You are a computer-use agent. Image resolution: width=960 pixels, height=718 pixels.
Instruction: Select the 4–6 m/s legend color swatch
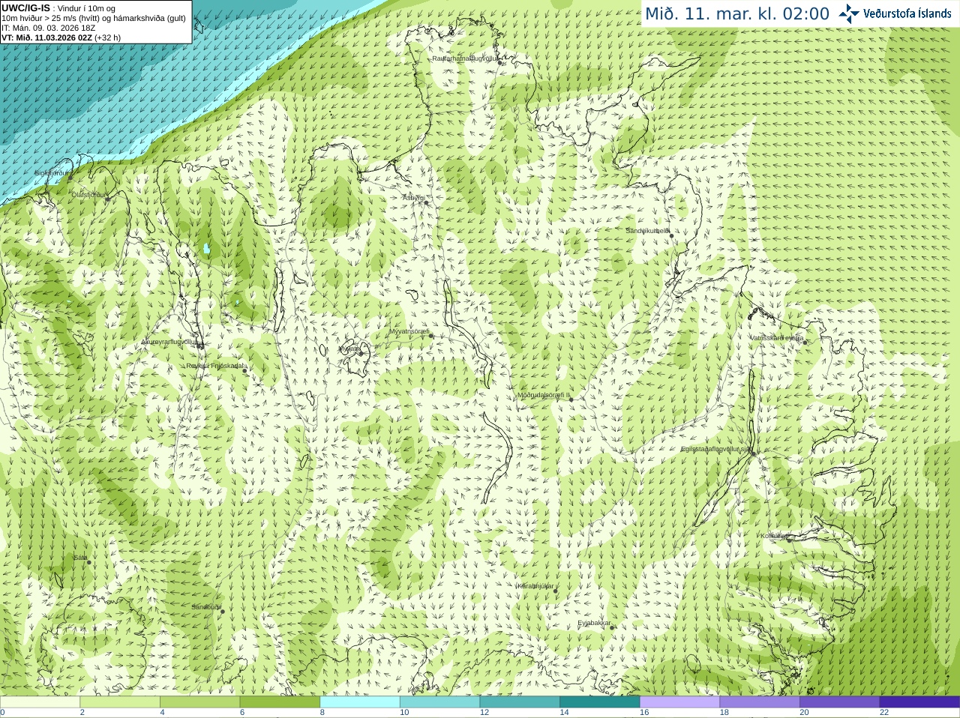point(199,702)
